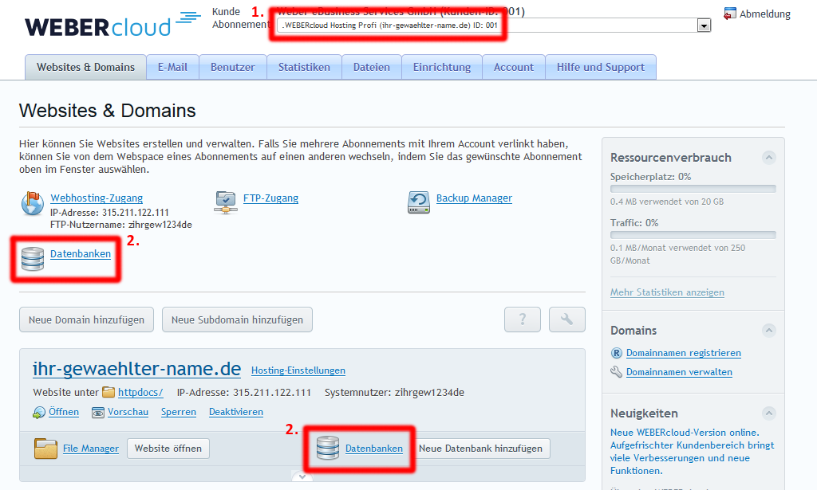Click the upper Datenbanken link
This screenshot has height=490, width=817.
81,254
